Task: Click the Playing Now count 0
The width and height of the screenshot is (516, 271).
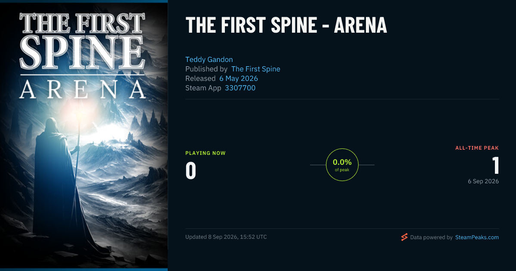Action: point(191,170)
